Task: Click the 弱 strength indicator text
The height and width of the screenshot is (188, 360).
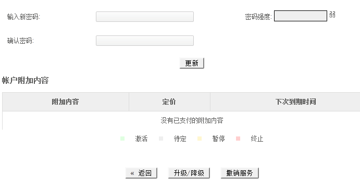Action: (x=332, y=15)
